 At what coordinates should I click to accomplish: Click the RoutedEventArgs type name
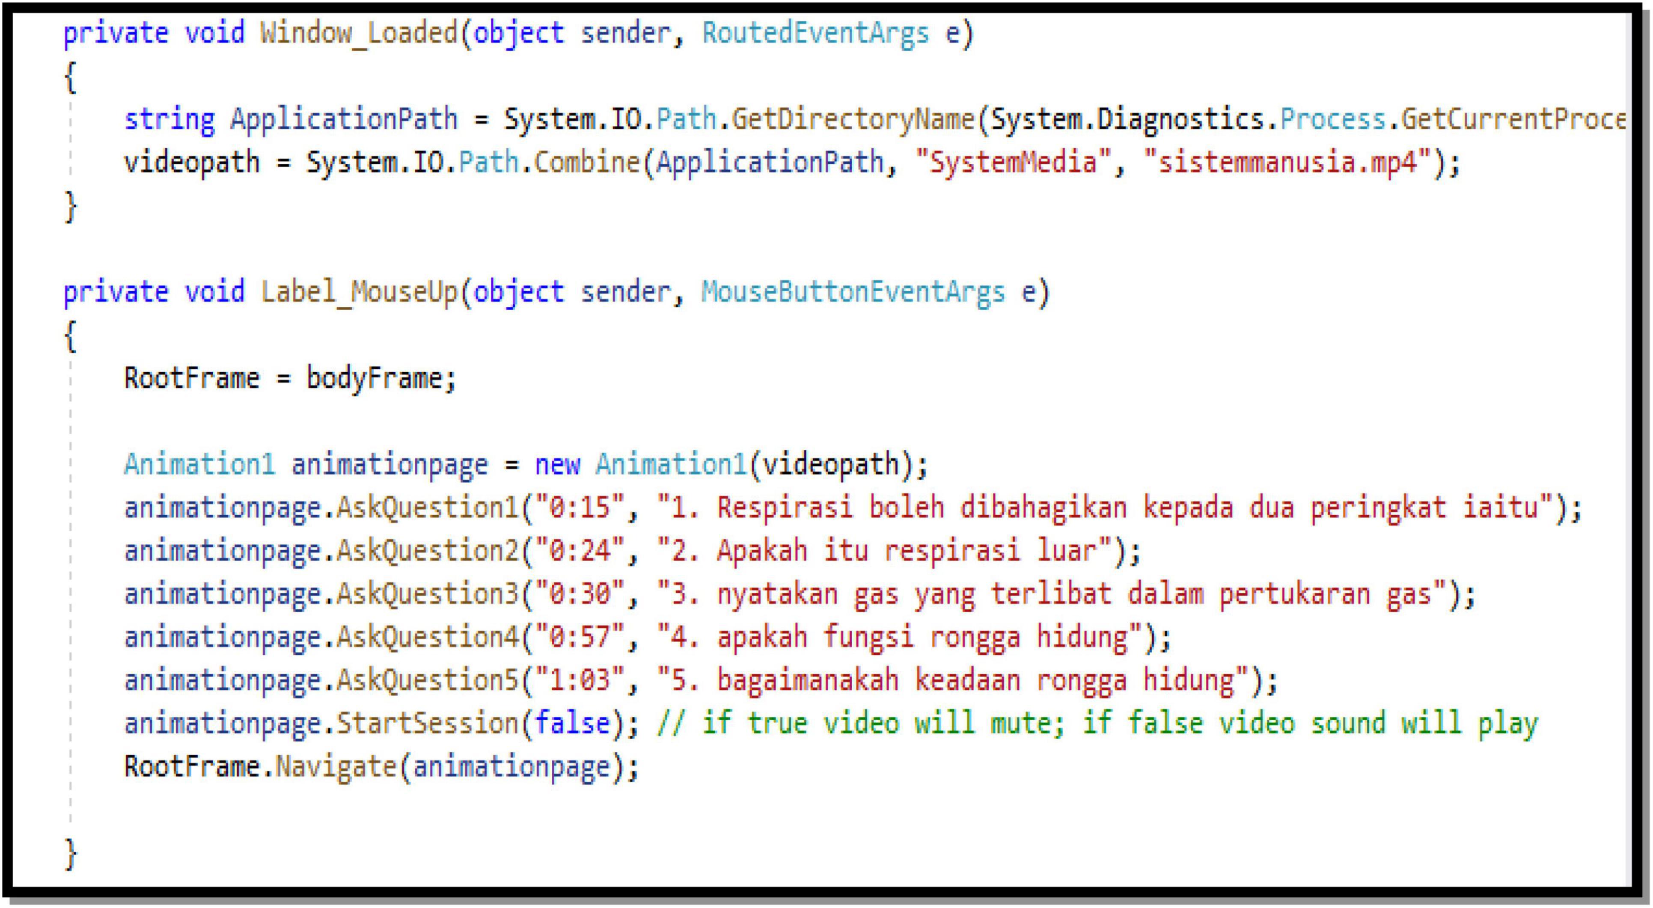click(x=815, y=33)
